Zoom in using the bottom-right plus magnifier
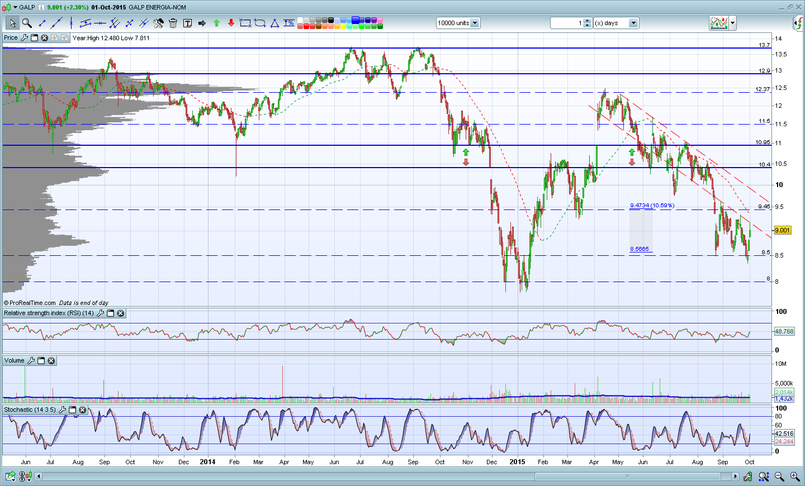 pyautogui.click(x=794, y=477)
